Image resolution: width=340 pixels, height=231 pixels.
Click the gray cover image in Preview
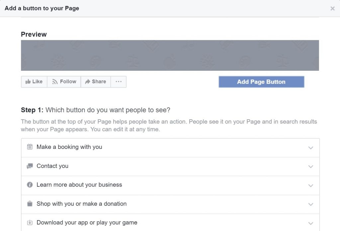click(x=170, y=55)
